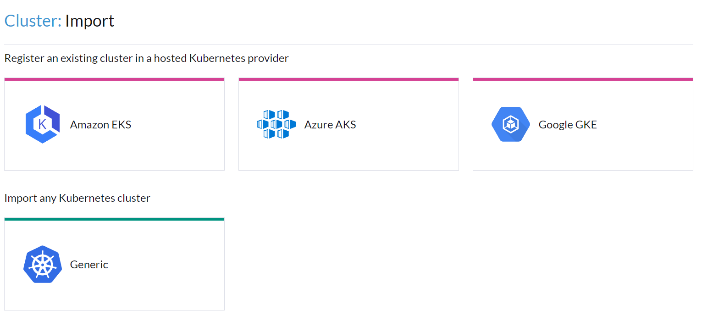The height and width of the screenshot is (316, 702).
Task: Click the pink stripe atop Azure AKS card
Action: (348, 79)
